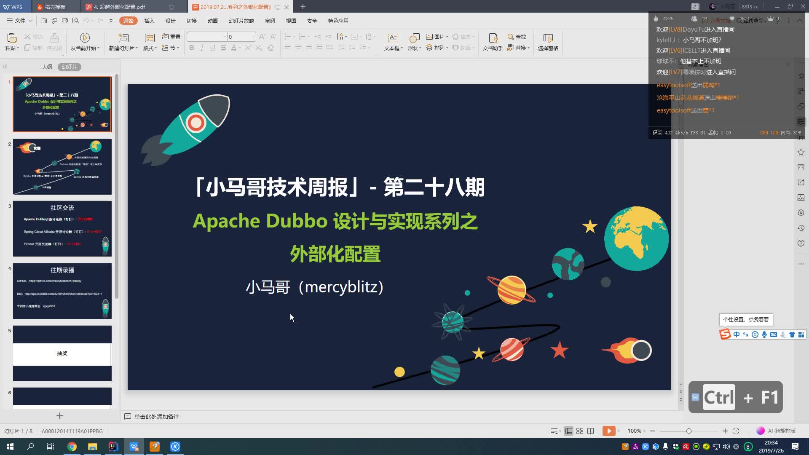809x455 pixels.
Task: Click the Reset (重置) button
Action: (x=171, y=37)
